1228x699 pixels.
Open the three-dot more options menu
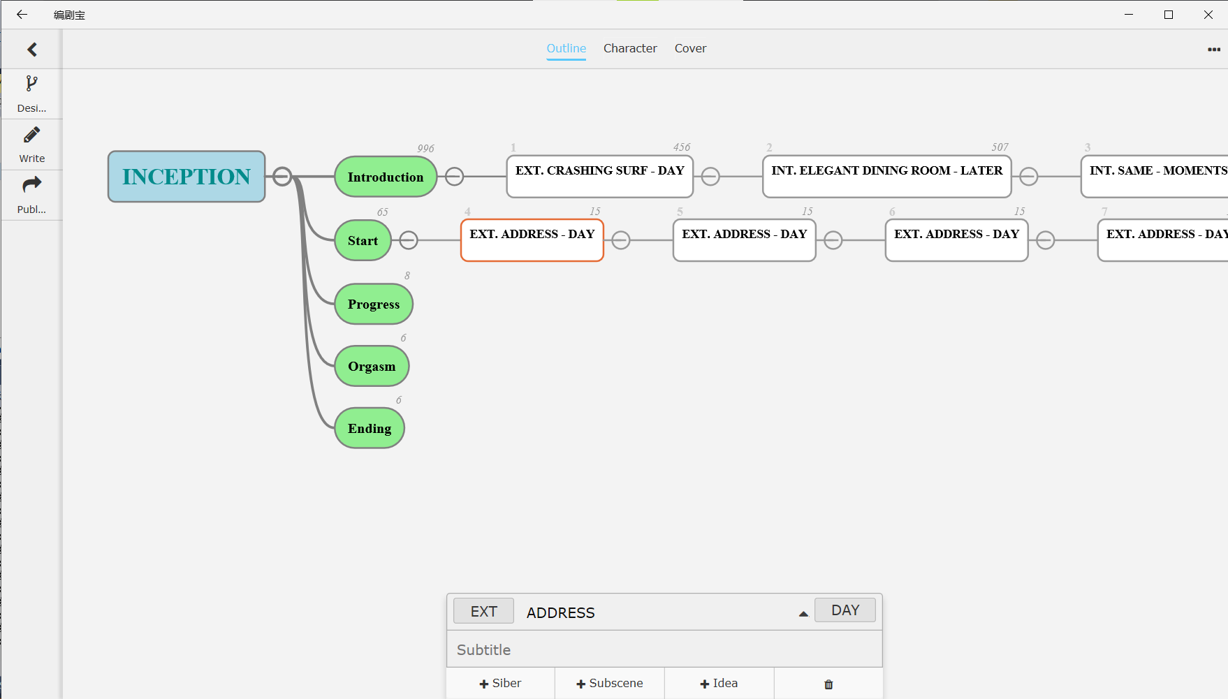pos(1214,50)
